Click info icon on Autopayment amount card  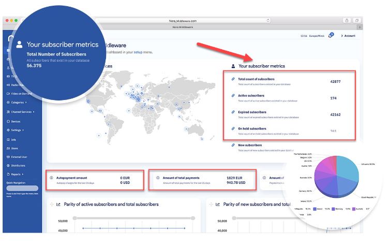point(51,178)
